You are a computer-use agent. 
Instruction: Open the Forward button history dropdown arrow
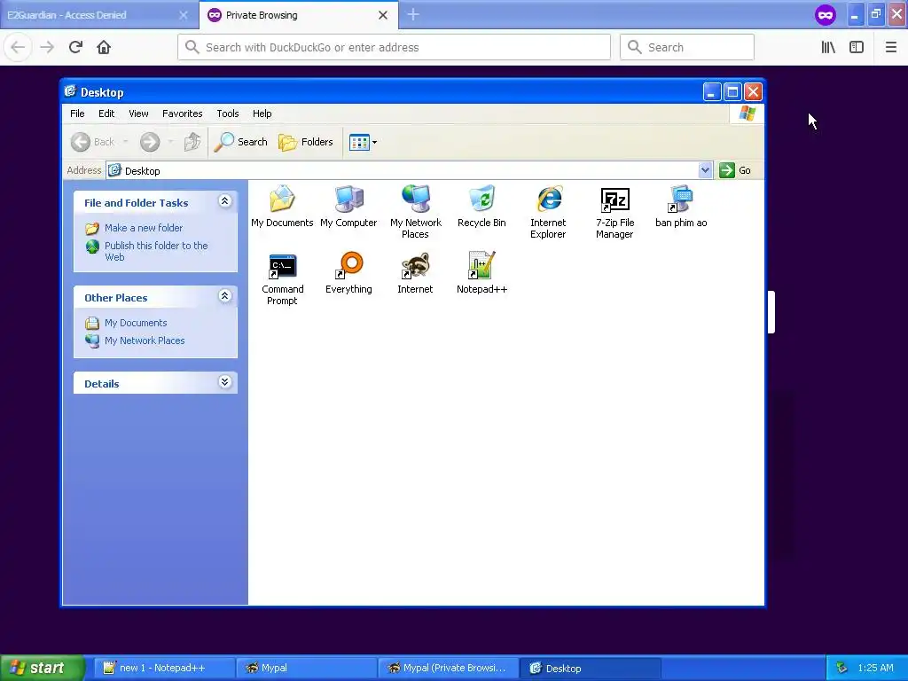tap(170, 142)
